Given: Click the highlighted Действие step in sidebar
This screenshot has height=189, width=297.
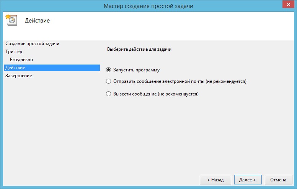Looking at the screenshot, I should 15,68.
